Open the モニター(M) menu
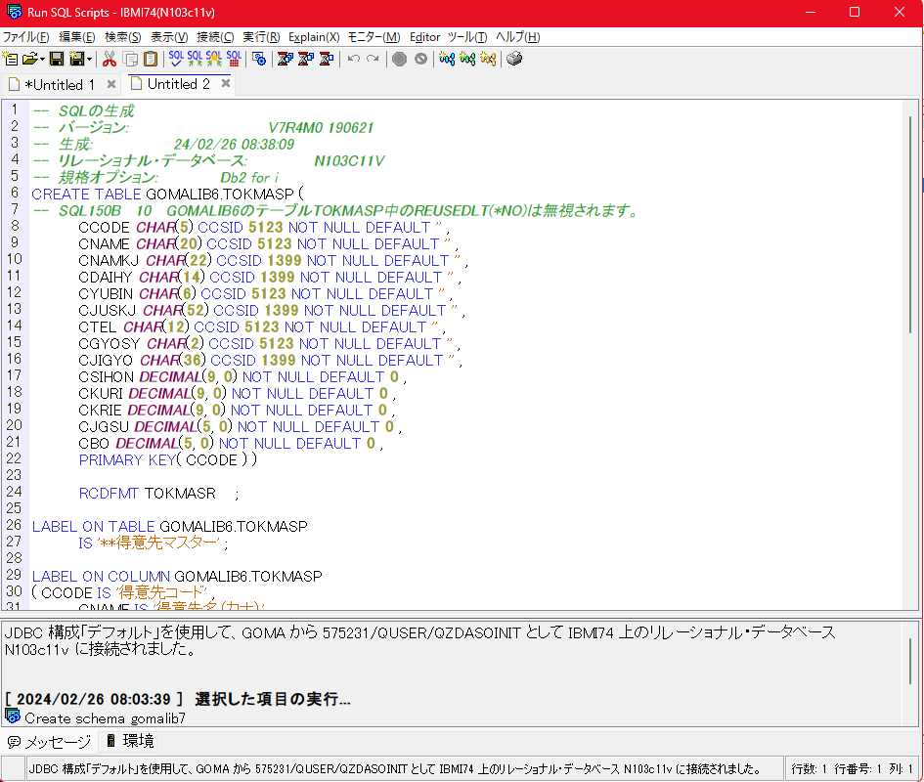This screenshot has height=782, width=924. click(x=374, y=37)
